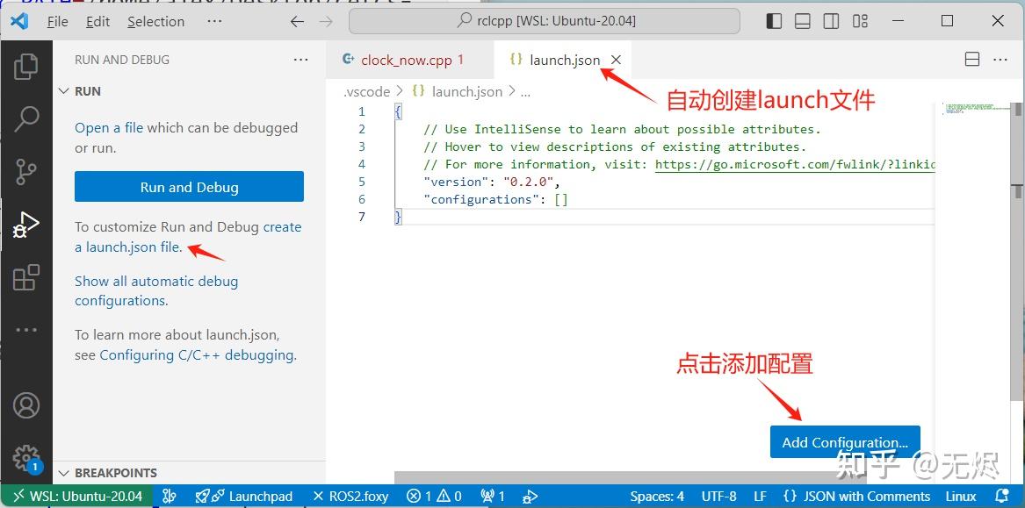The height and width of the screenshot is (508, 1025).
Task: Open the Explorer view in activity bar
Action: [x=26, y=67]
